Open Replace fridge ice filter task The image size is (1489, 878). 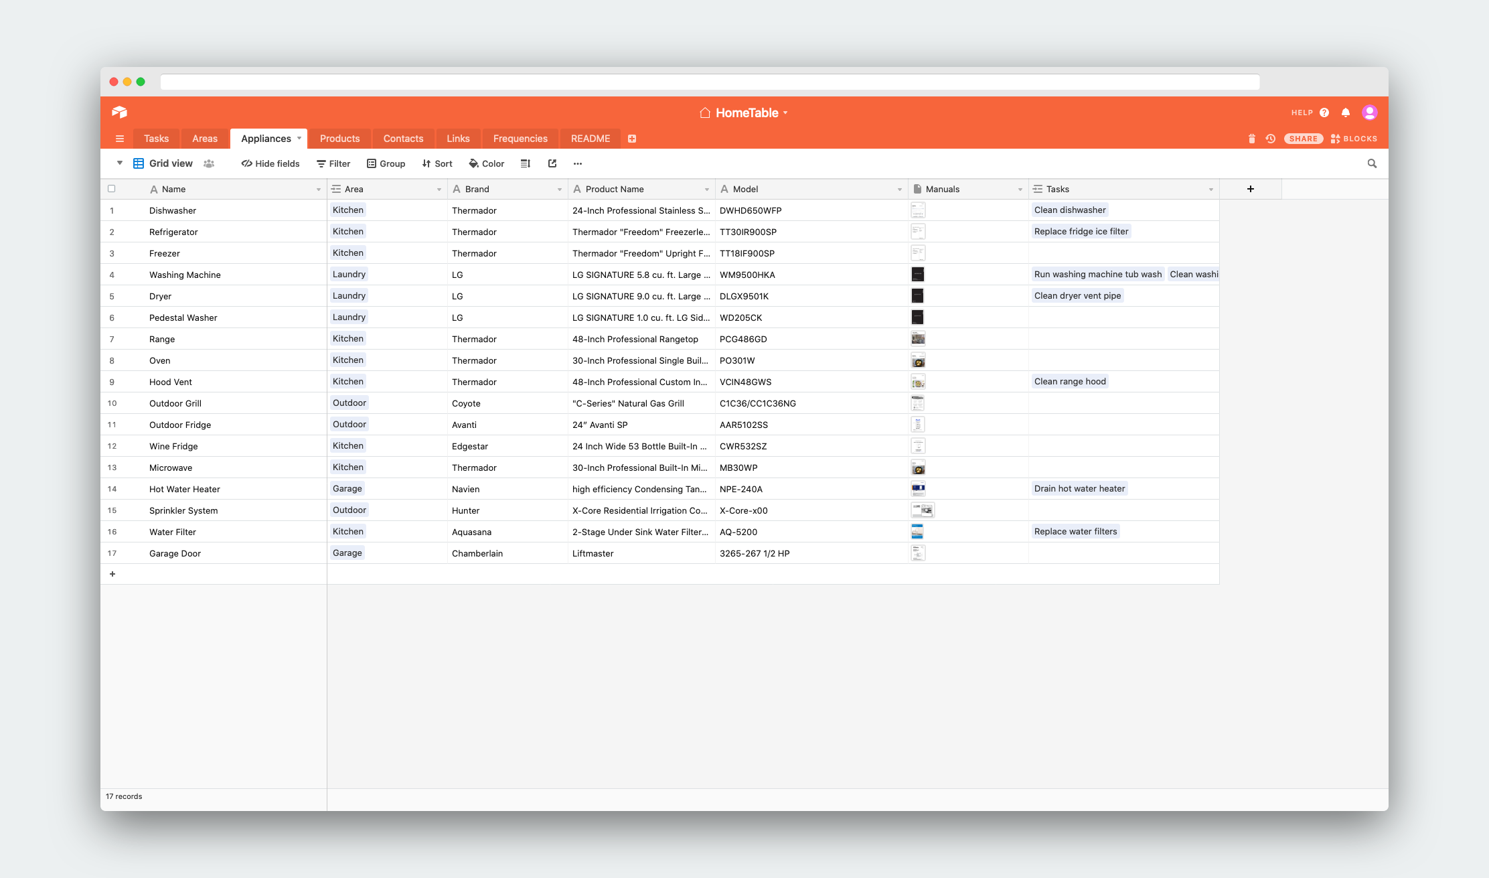pyautogui.click(x=1081, y=232)
